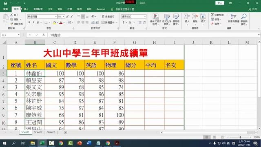This screenshot has height=147, width=261.
Task: Click the Cut scissors icon
Action: pyautogui.click(x=12, y=15)
